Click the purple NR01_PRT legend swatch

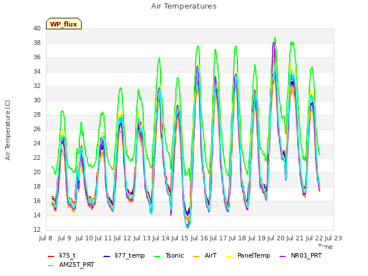[x=282, y=256]
